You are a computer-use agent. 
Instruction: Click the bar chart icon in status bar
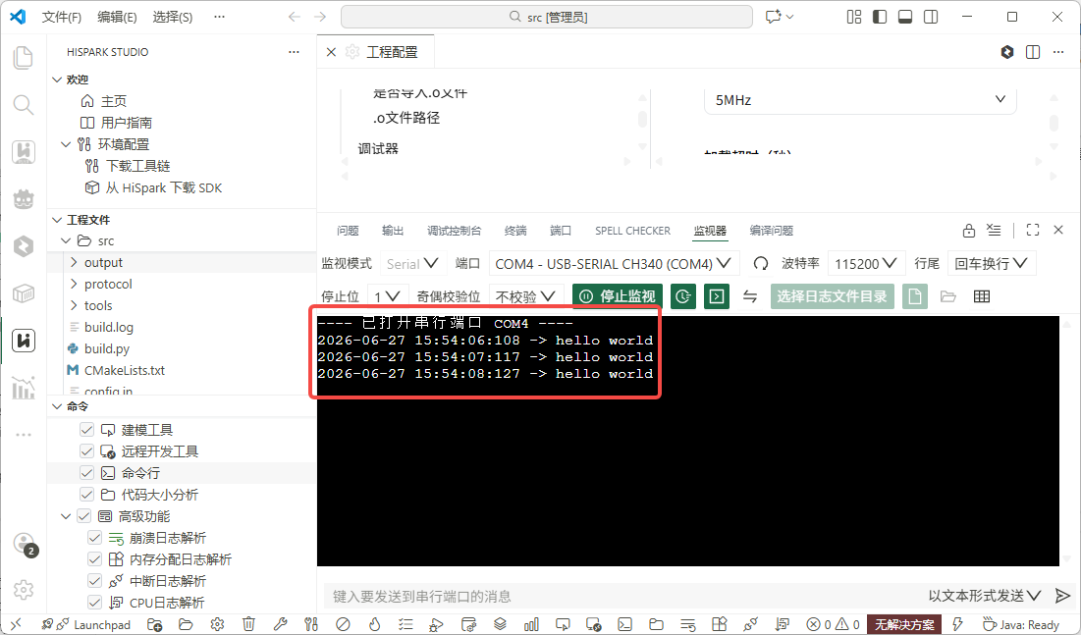[531, 624]
